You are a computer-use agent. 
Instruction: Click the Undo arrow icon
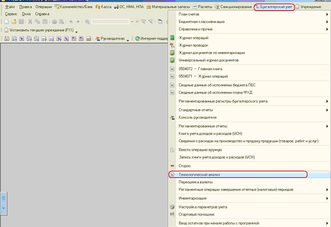pyautogui.click(x=71, y=22)
